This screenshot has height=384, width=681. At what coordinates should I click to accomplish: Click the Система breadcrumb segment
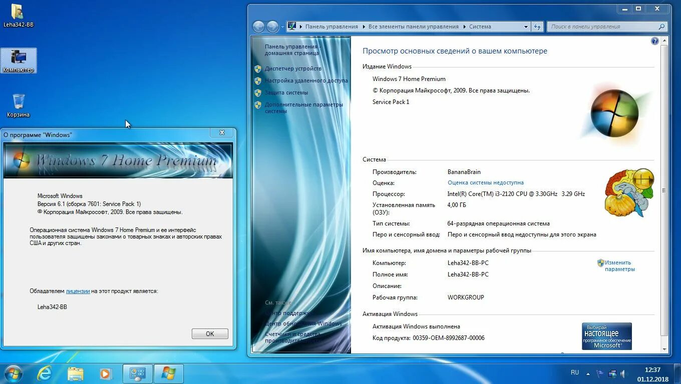(480, 26)
